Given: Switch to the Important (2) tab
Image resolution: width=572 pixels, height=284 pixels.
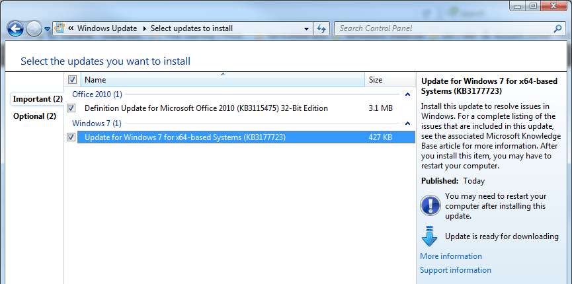Looking at the screenshot, I should pos(38,99).
